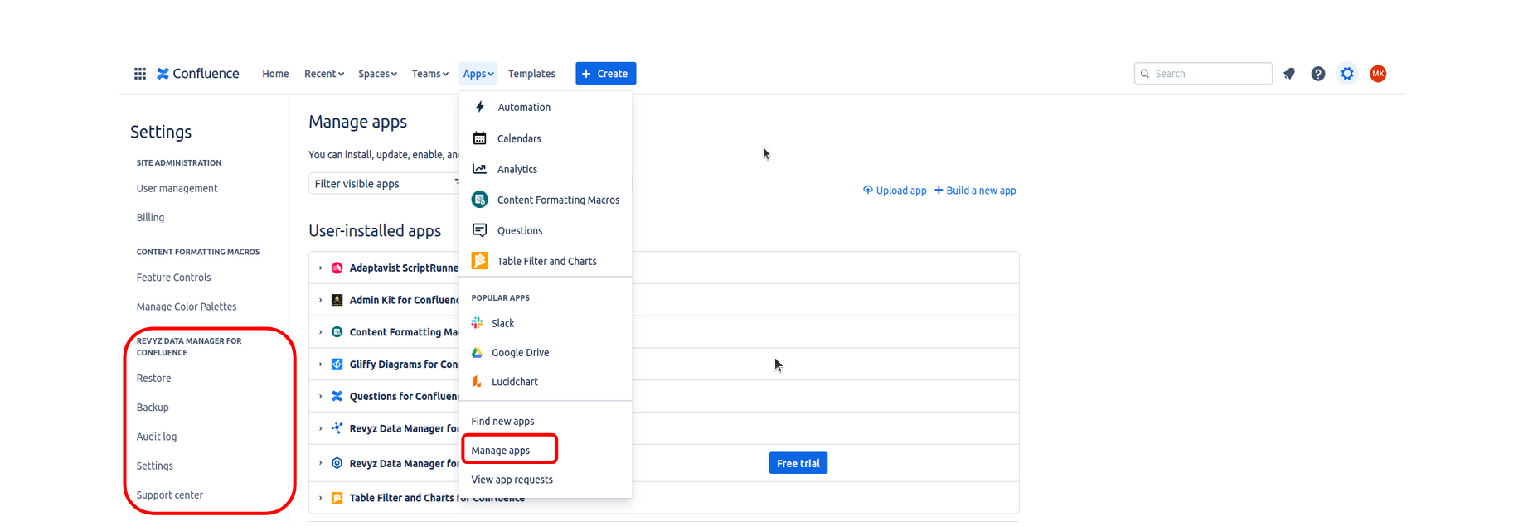
Task: Open the app switcher grid icon
Action: pyautogui.click(x=140, y=74)
